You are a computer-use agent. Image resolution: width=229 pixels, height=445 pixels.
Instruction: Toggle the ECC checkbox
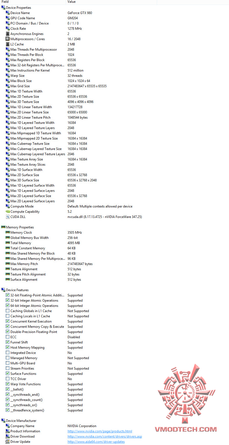[x=8, y=337]
